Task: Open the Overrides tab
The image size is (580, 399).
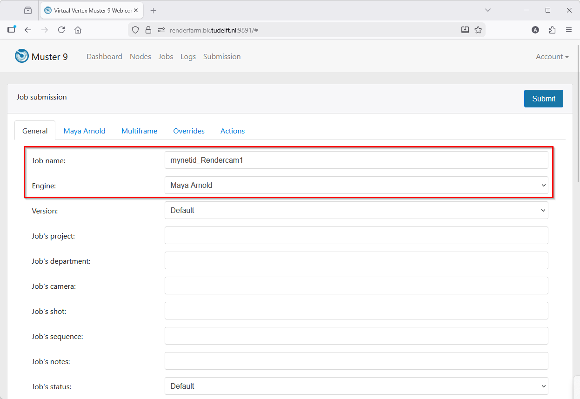Action: 189,131
